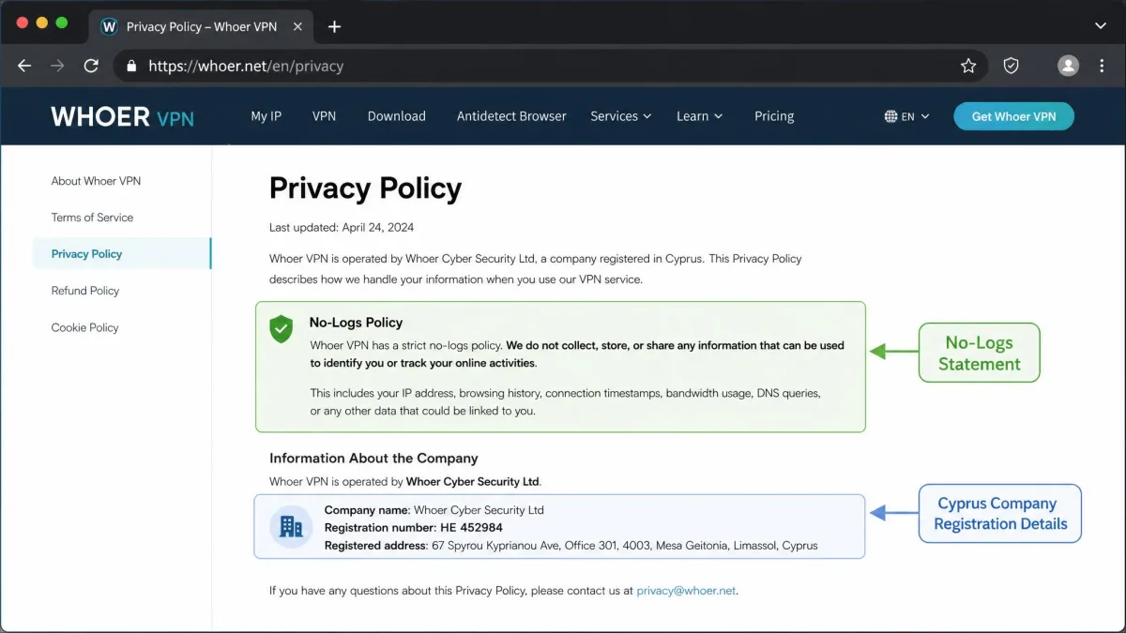
Task: Open My IP navigation item
Action: point(266,116)
